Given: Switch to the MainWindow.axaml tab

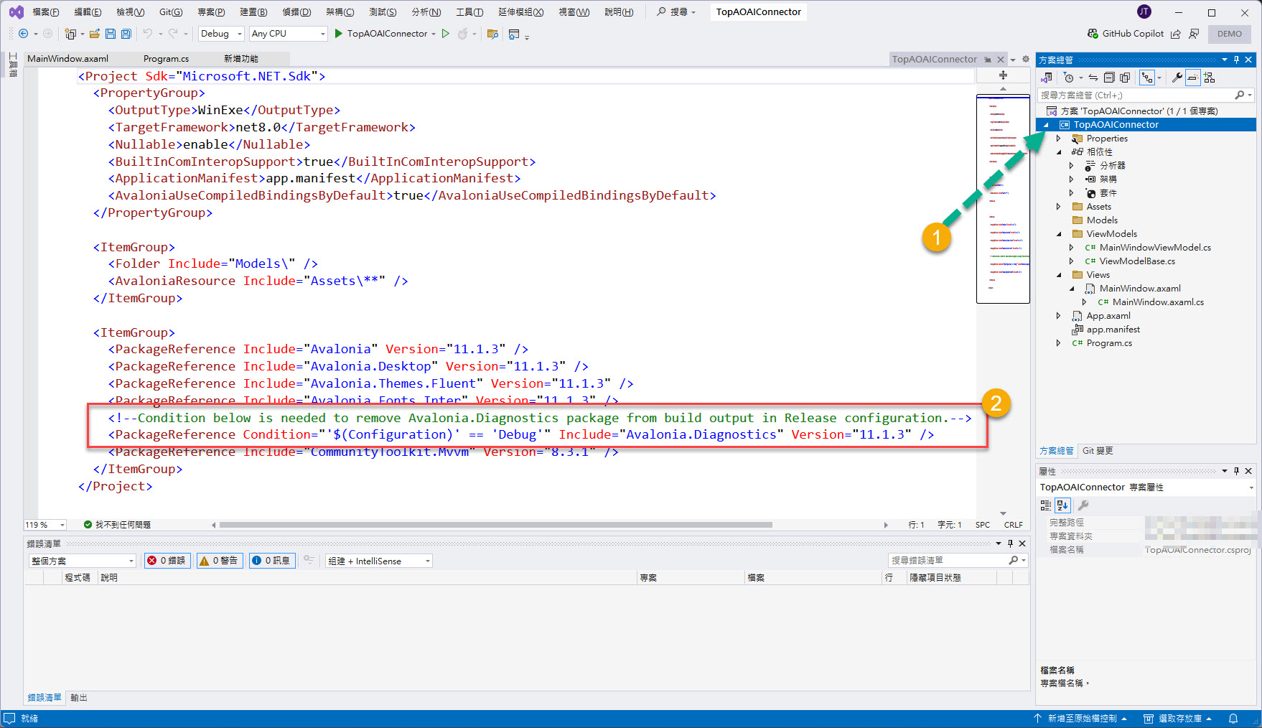Looking at the screenshot, I should (x=67, y=59).
